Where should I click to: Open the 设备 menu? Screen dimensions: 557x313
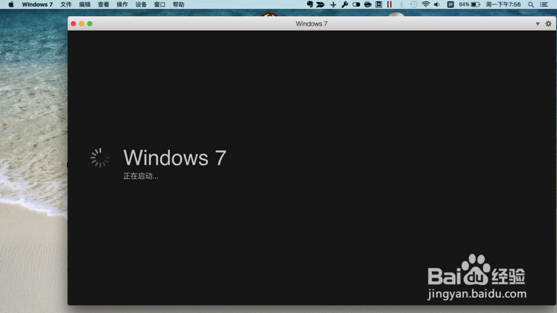click(141, 4)
